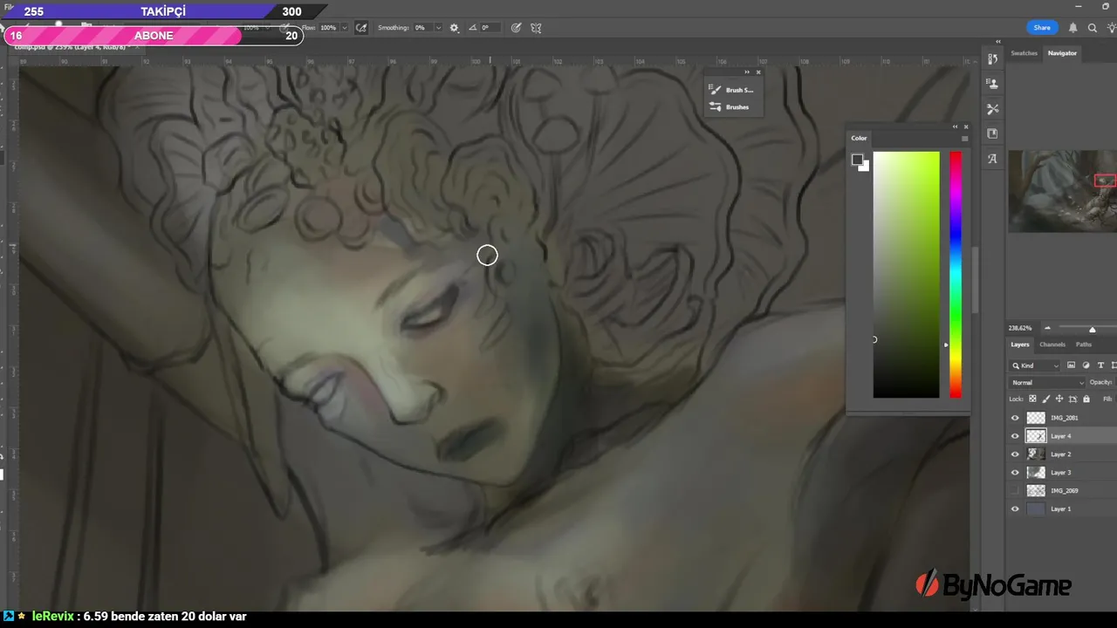Click the vertical hue slider strip

pyautogui.click(x=956, y=275)
